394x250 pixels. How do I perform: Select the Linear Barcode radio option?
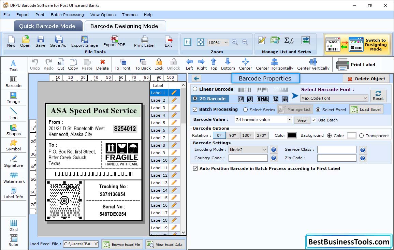tap(195, 89)
